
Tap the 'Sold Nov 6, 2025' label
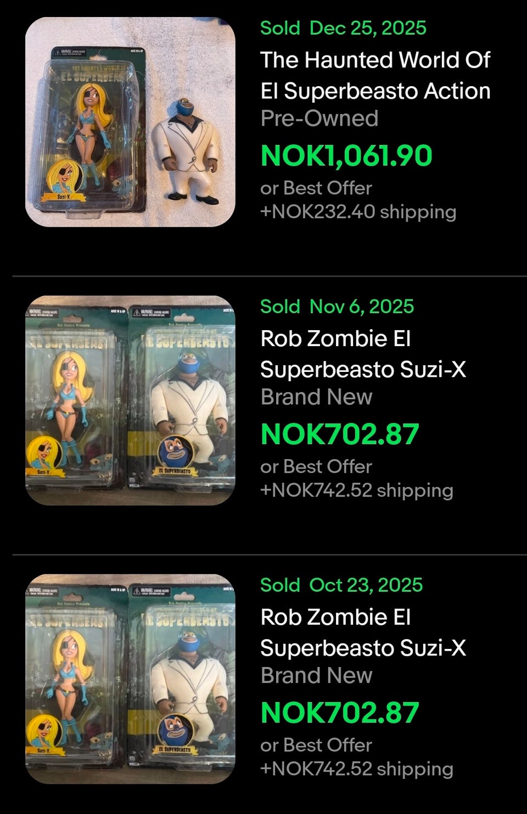tap(337, 307)
